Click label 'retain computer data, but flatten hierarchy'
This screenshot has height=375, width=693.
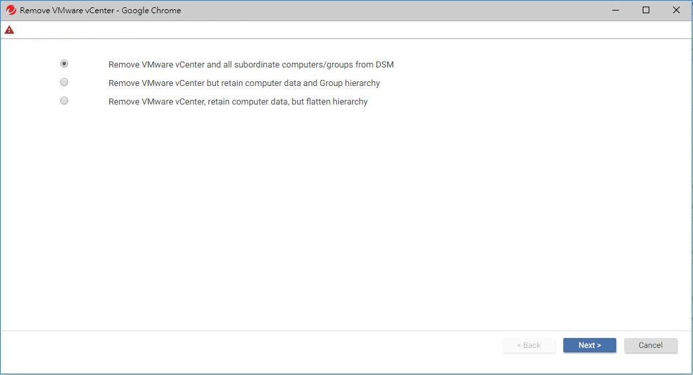point(238,102)
